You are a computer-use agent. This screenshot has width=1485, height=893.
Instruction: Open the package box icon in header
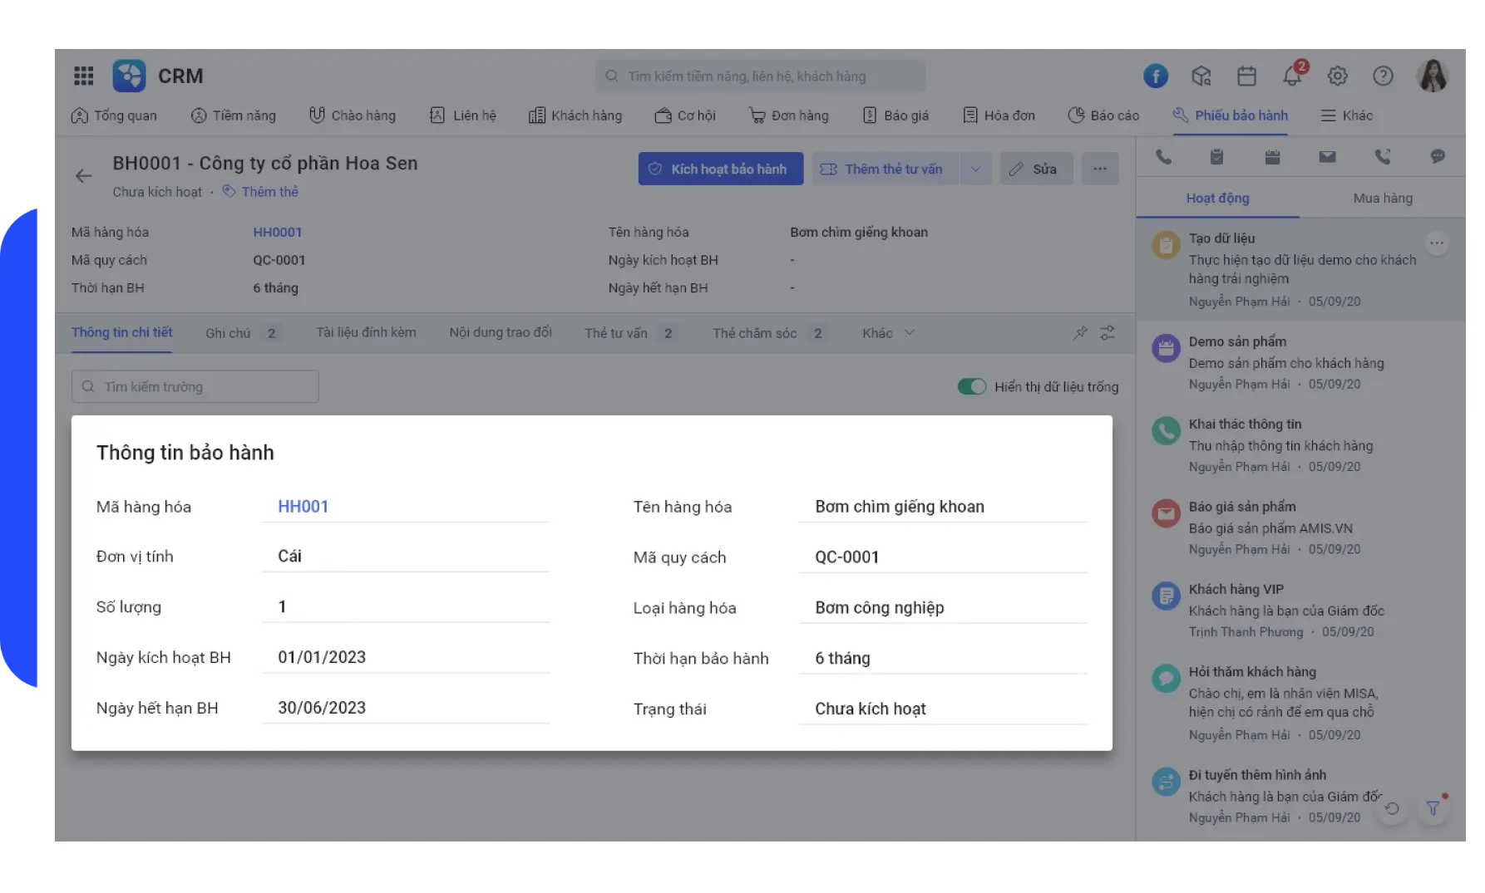(x=1201, y=76)
